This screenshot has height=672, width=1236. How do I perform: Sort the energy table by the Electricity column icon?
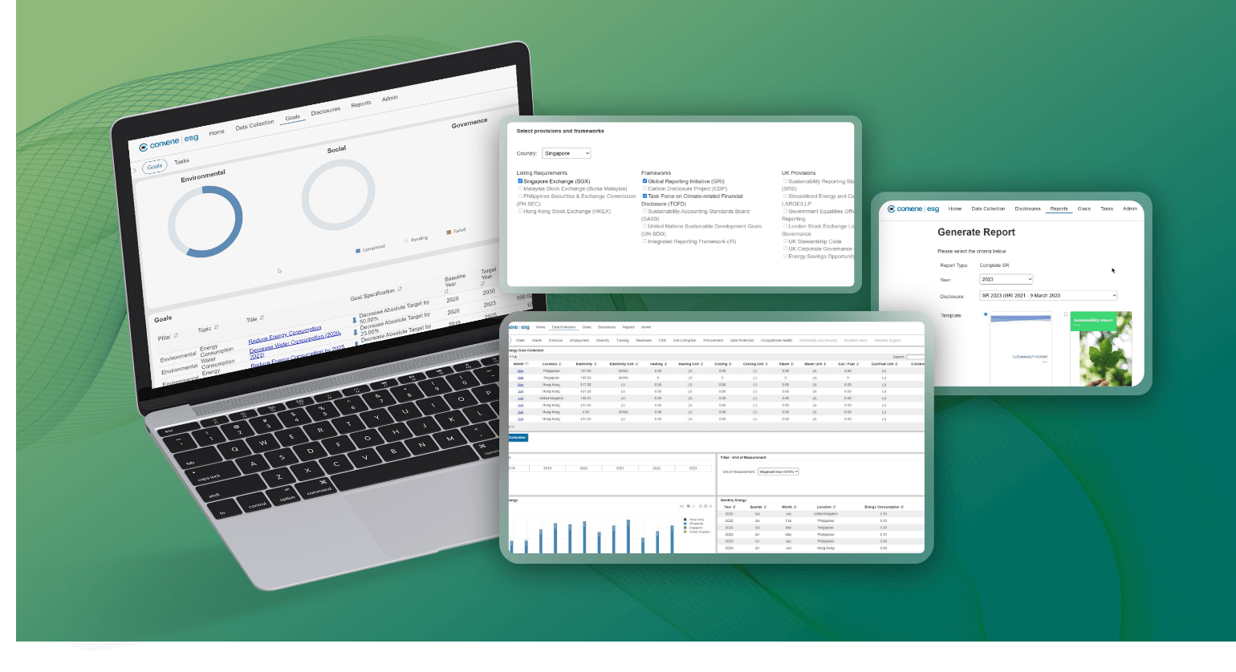coord(596,364)
